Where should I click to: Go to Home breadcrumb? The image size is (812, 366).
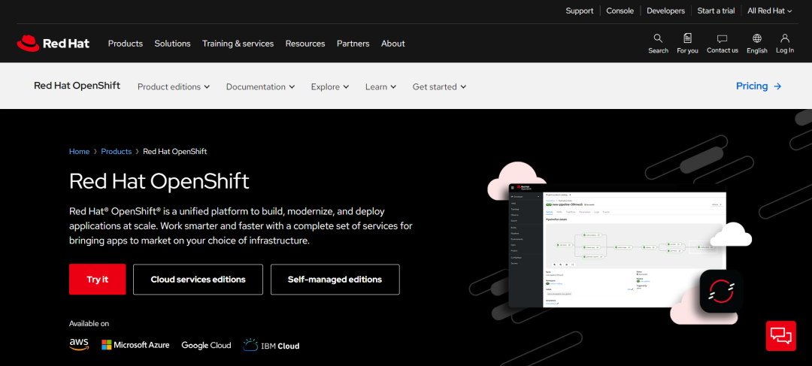79,152
